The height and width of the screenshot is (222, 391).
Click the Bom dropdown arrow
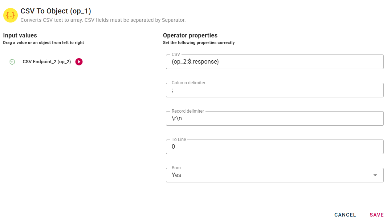pyautogui.click(x=375, y=175)
